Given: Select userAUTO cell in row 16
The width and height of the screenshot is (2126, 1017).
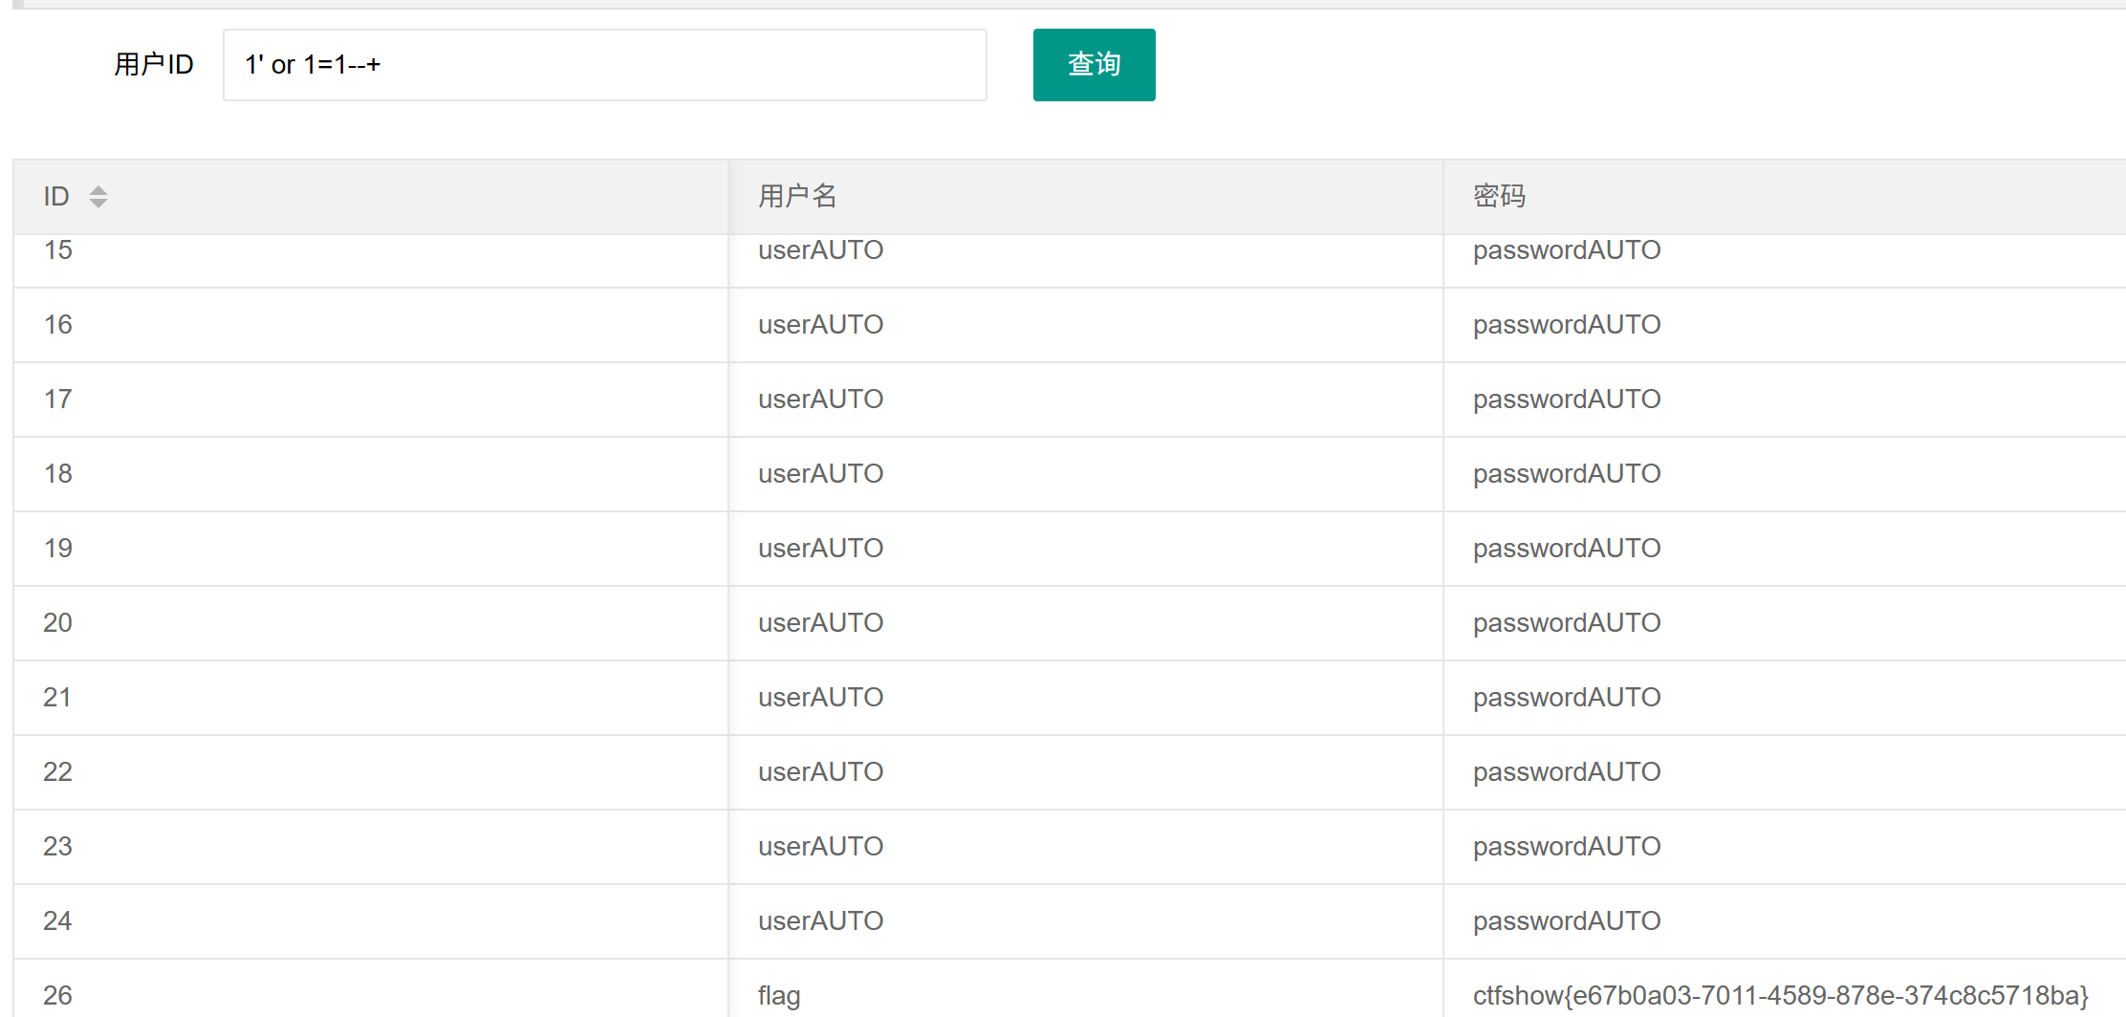Looking at the screenshot, I should [x=820, y=325].
